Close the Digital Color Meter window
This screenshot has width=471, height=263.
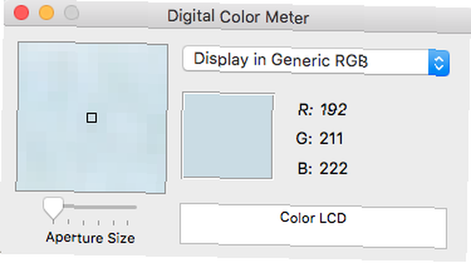tap(21, 12)
